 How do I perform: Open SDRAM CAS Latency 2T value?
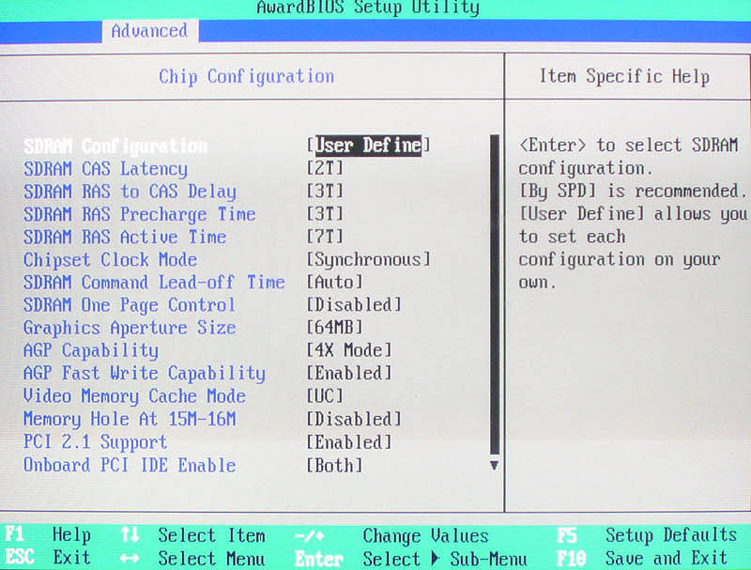[326, 169]
